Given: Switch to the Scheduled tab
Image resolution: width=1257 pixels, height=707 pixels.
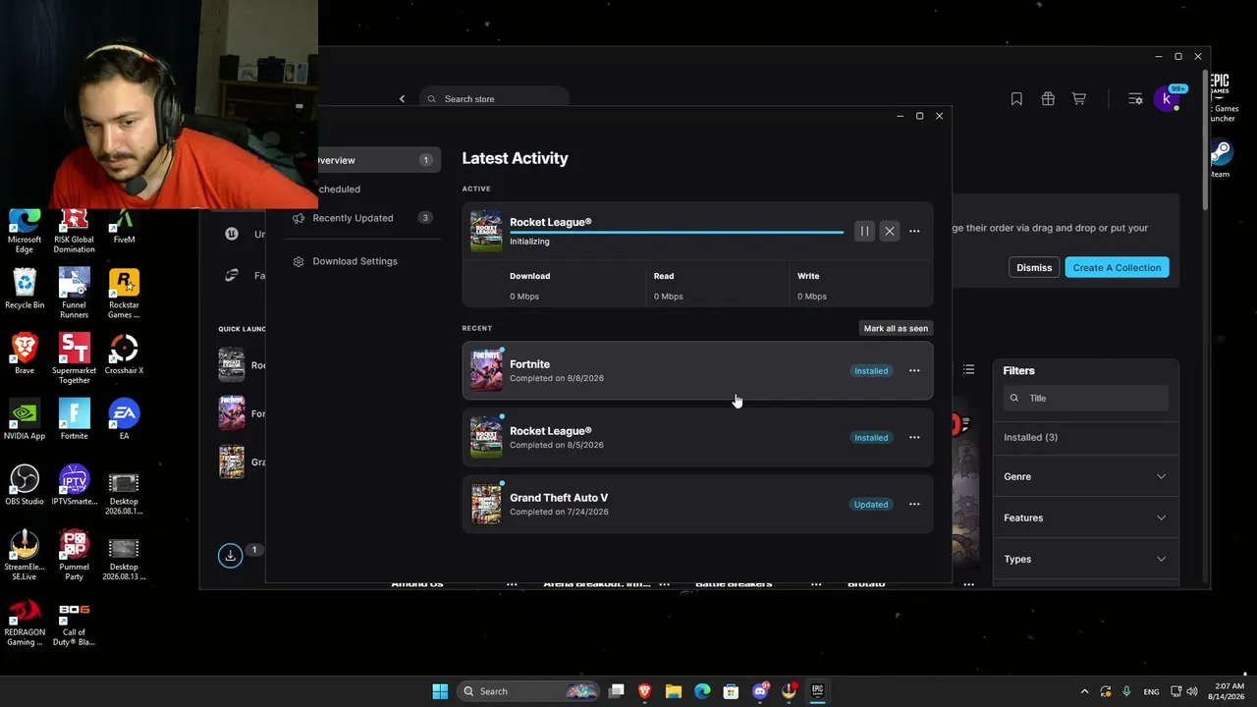Looking at the screenshot, I should pyautogui.click(x=339, y=190).
